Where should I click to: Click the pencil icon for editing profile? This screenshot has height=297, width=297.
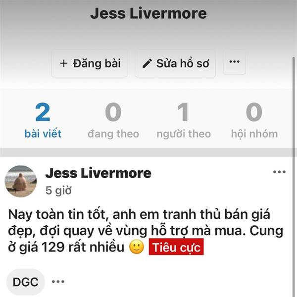(x=147, y=63)
